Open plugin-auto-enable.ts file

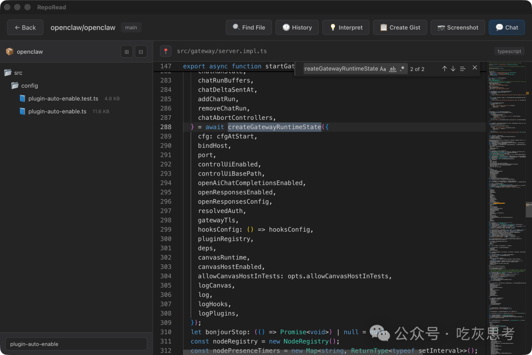57,111
